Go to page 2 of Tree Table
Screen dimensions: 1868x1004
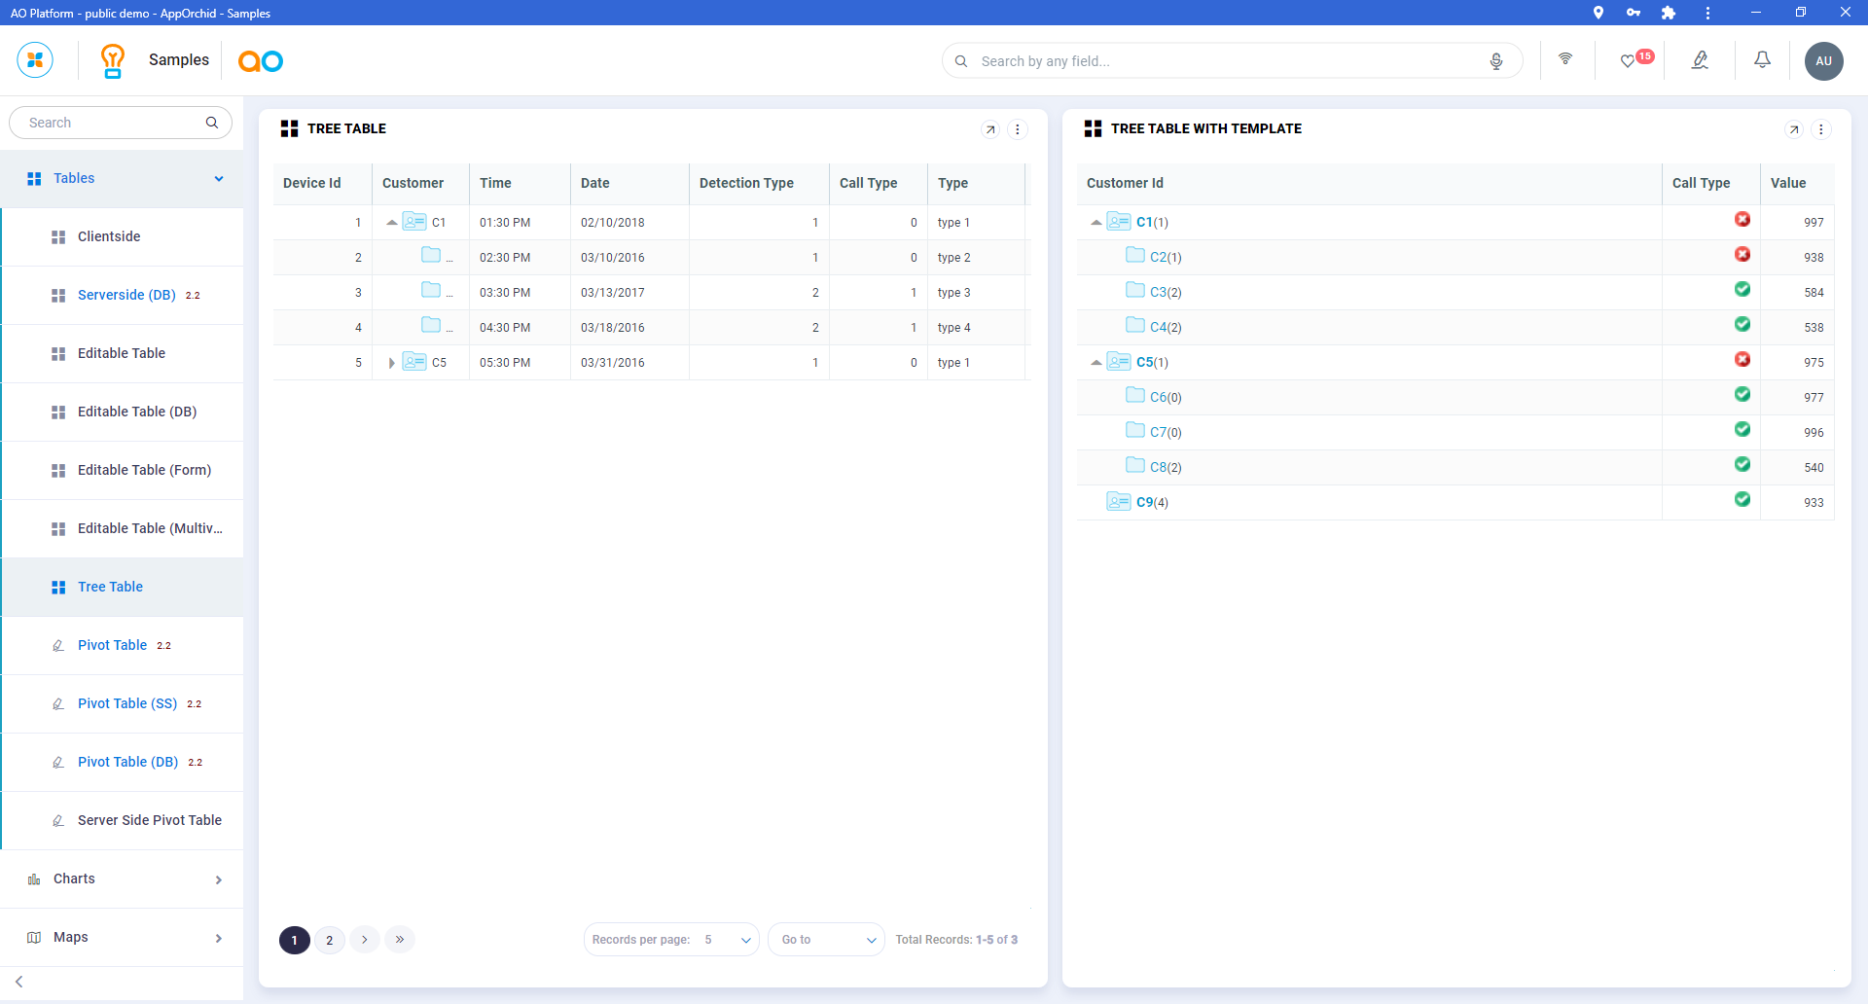click(x=330, y=940)
